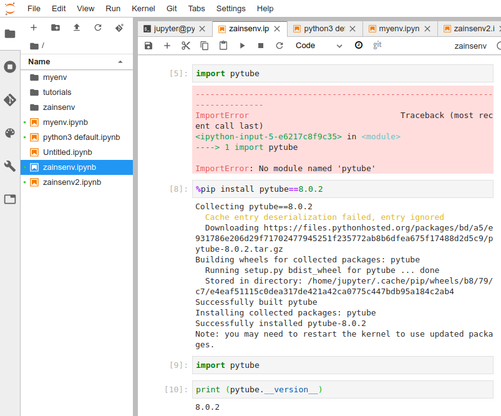Create a new folder in file browser

tap(56, 27)
